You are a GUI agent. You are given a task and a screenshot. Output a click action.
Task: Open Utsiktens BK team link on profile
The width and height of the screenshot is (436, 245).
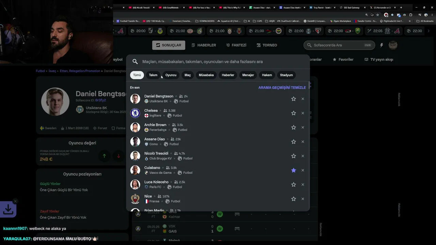[96, 108]
